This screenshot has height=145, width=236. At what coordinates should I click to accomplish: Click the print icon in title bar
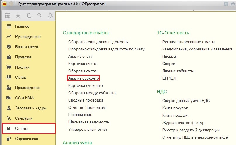tap(233, 4)
